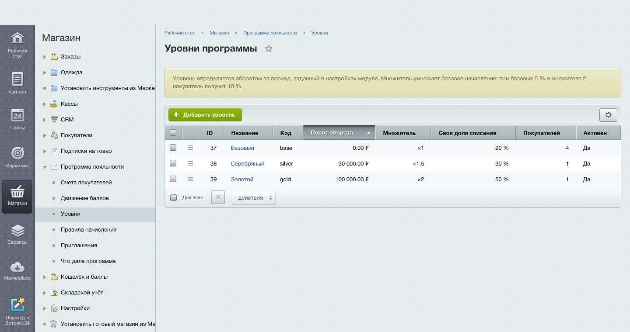Collapse the Программа лояльности tree node
630x332 pixels.
click(45, 167)
